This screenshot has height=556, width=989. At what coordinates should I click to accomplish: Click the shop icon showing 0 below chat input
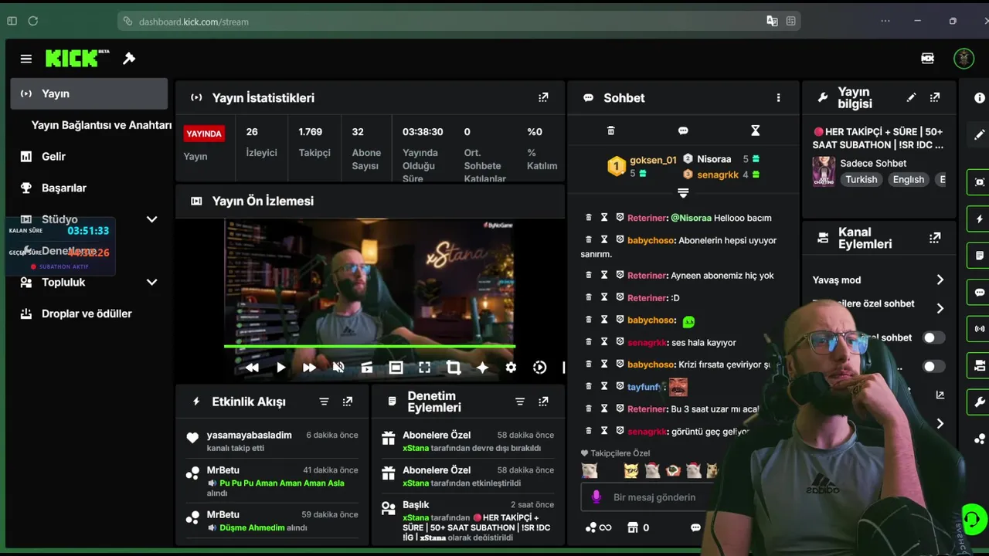(633, 527)
